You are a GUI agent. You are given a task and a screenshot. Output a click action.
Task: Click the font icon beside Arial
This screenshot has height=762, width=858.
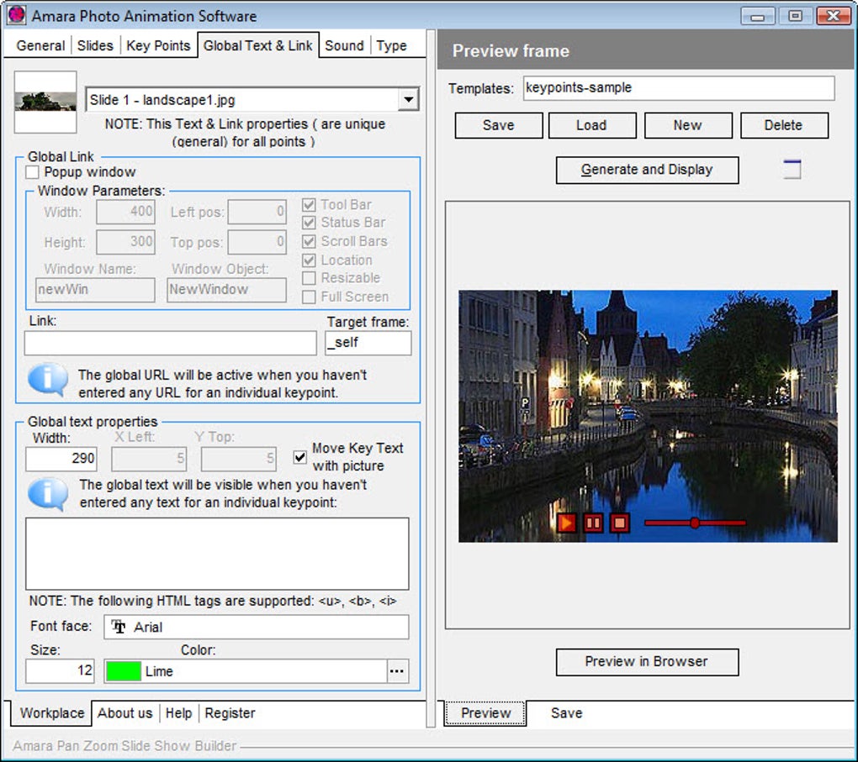[x=119, y=627]
